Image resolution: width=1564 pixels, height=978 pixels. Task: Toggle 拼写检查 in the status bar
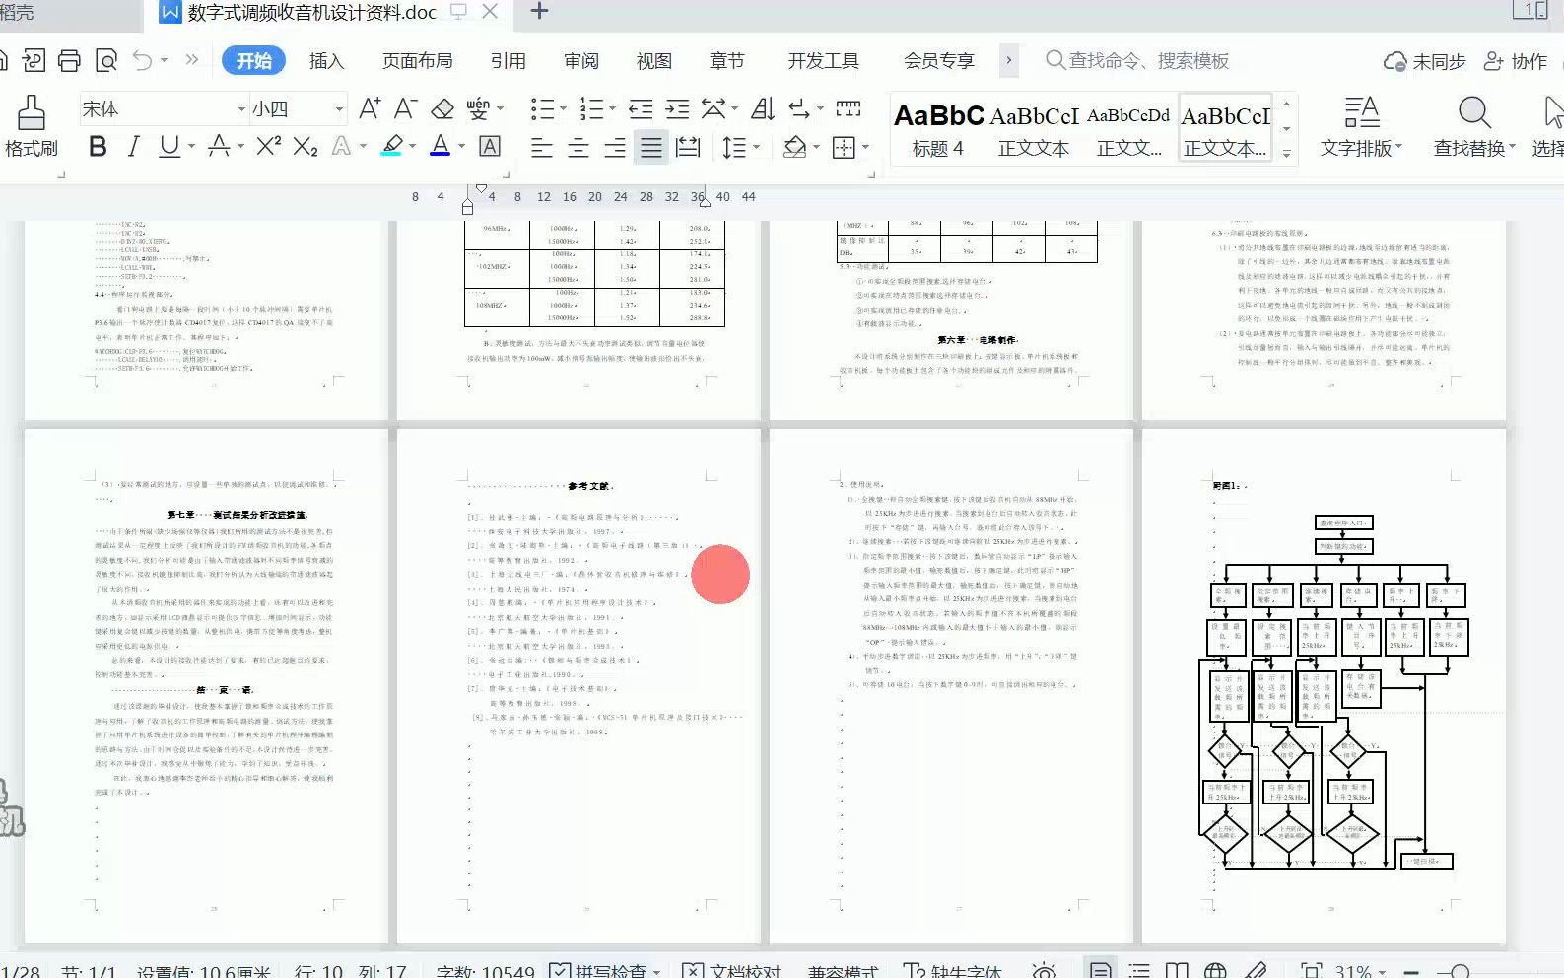click(x=598, y=970)
